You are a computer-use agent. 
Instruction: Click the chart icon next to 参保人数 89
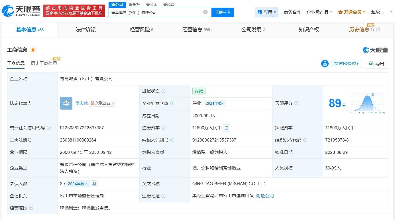click(94, 184)
